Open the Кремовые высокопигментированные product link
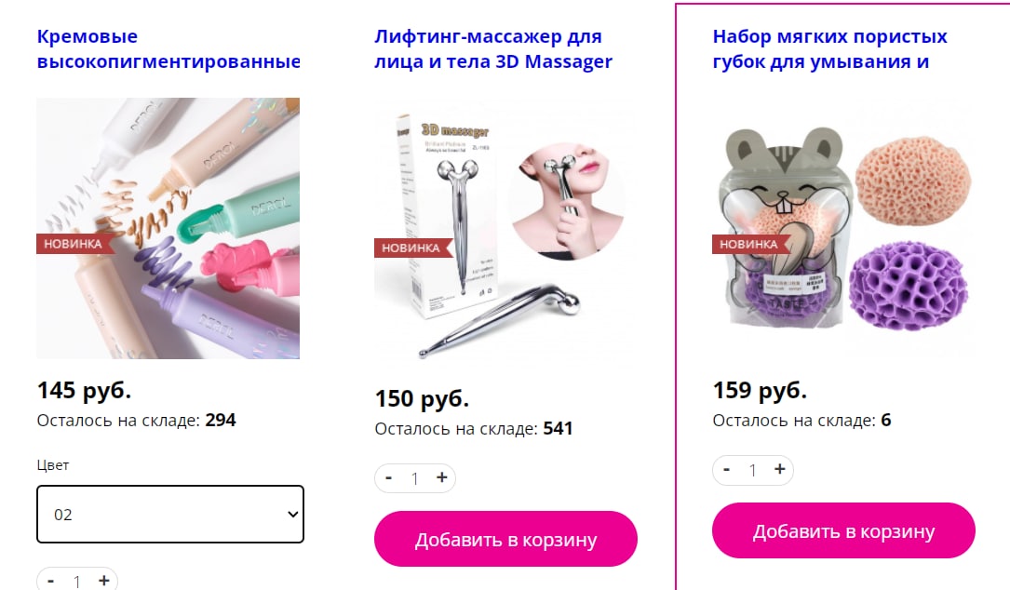This screenshot has height=590, width=1010. (x=168, y=49)
